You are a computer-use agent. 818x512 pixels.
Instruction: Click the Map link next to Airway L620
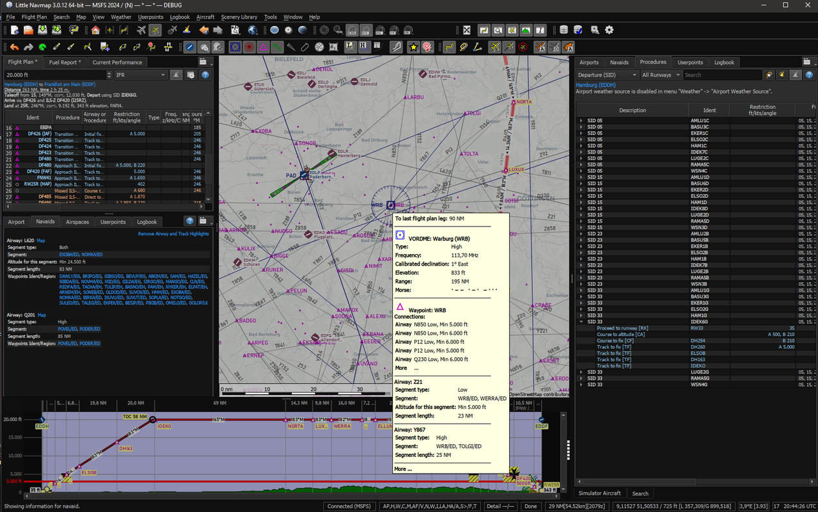click(x=41, y=241)
